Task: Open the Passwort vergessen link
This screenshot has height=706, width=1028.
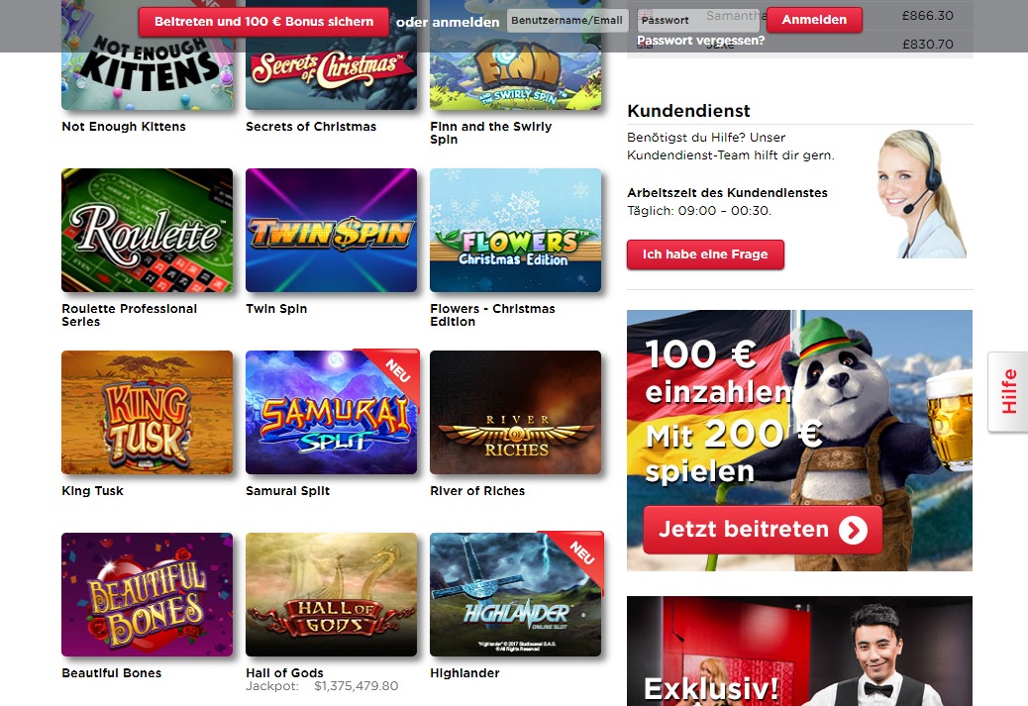Action: (x=701, y=41)
